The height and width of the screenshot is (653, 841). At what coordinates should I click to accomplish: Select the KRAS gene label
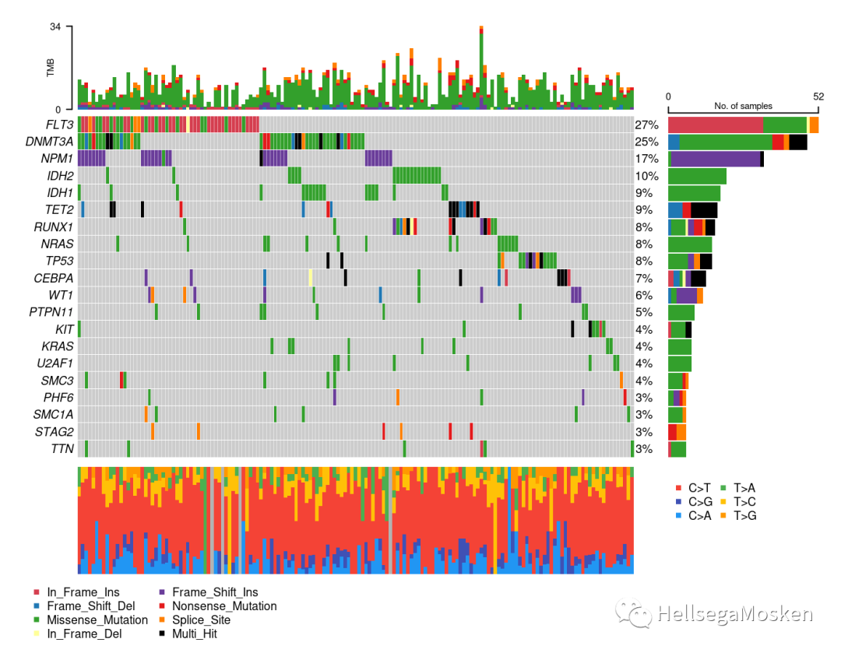(58, 346)
